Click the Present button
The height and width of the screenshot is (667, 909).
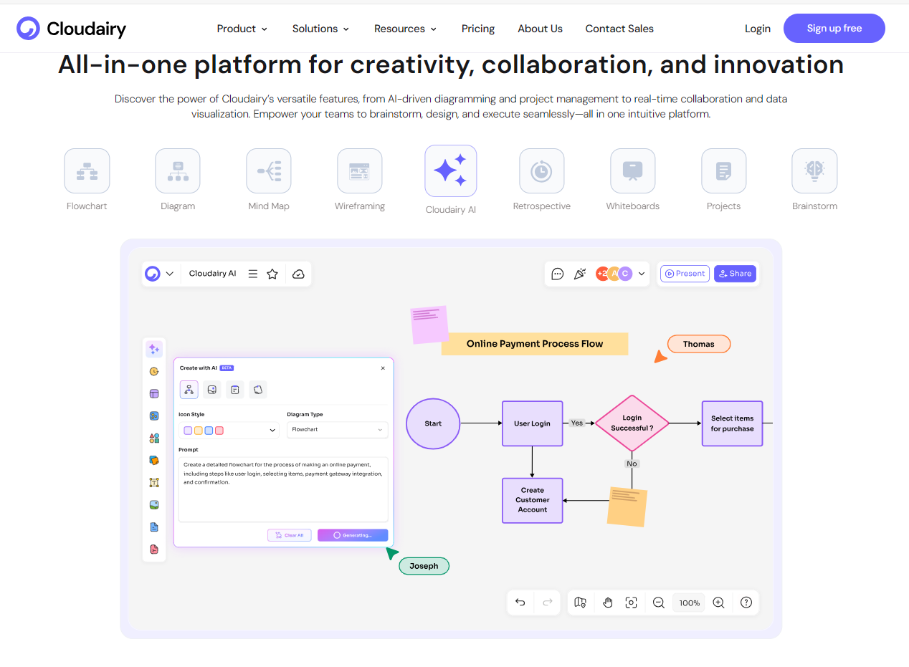tap(685, 274)
